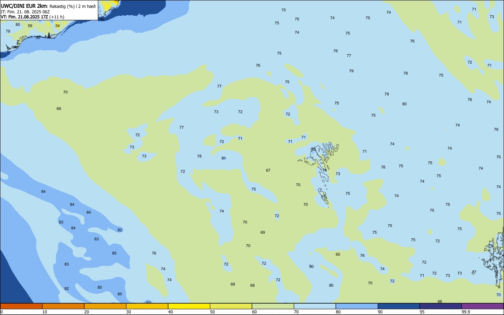Click the '95' label on the color scale
504x315 pixels.
pos(422,312)
